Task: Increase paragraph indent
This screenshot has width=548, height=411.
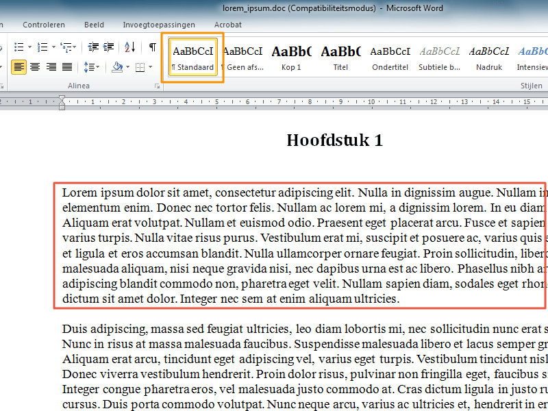Action: click(108, 47)
